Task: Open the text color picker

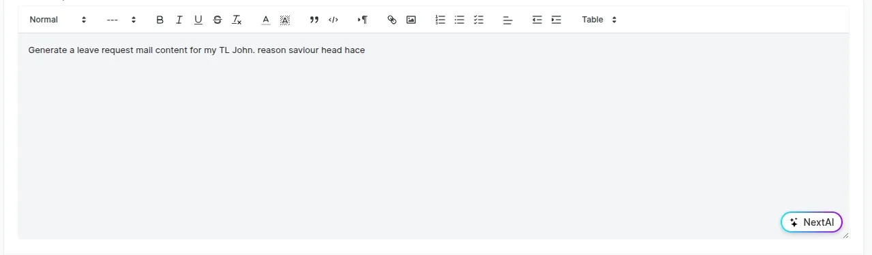Action: coord(266,20)
